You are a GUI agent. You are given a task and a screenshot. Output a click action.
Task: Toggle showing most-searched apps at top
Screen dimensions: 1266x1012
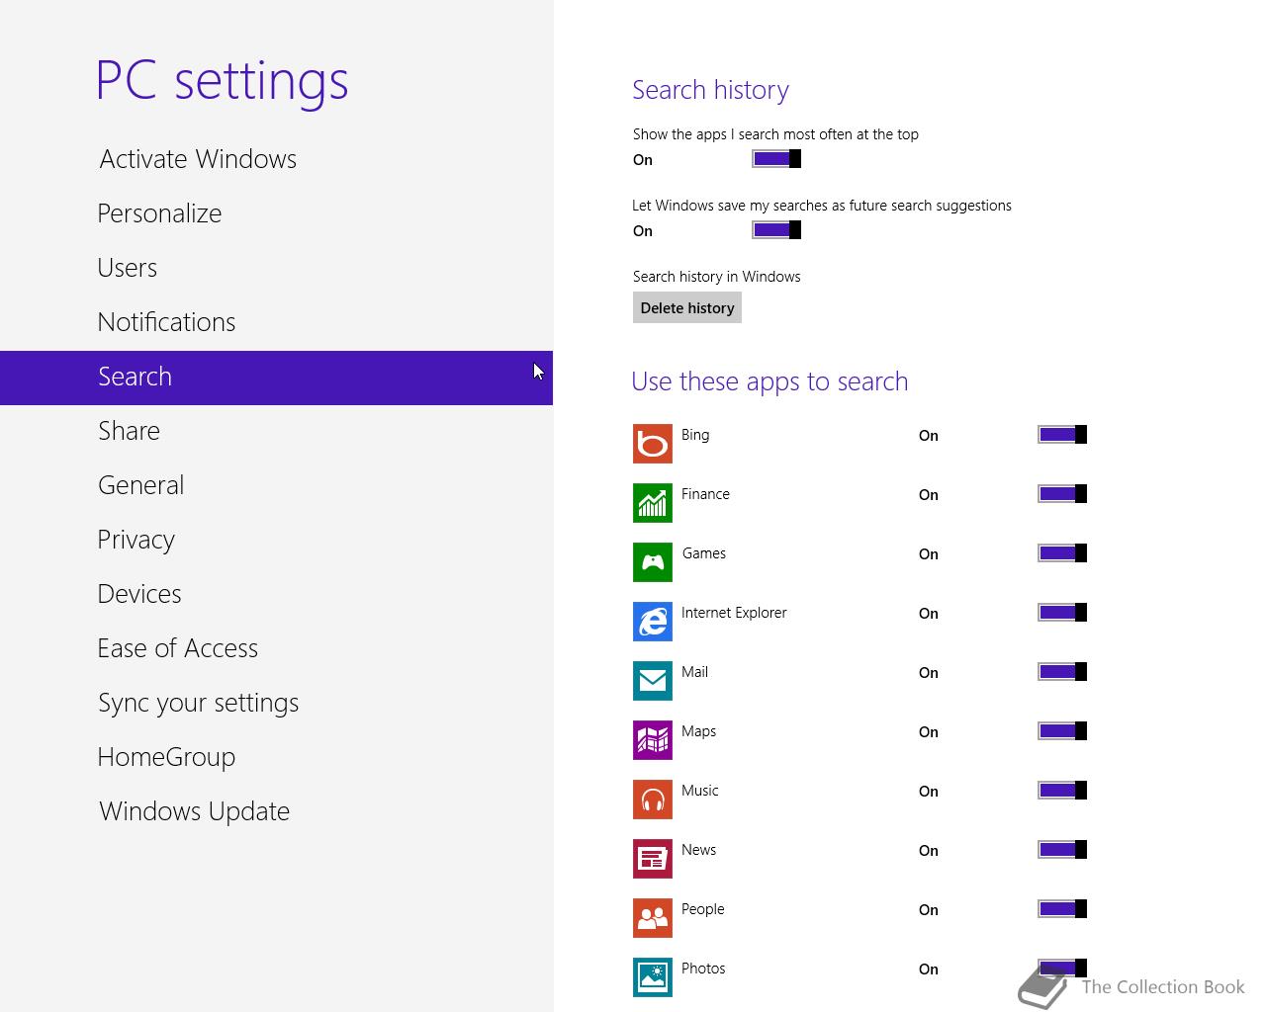click(776, 159)
